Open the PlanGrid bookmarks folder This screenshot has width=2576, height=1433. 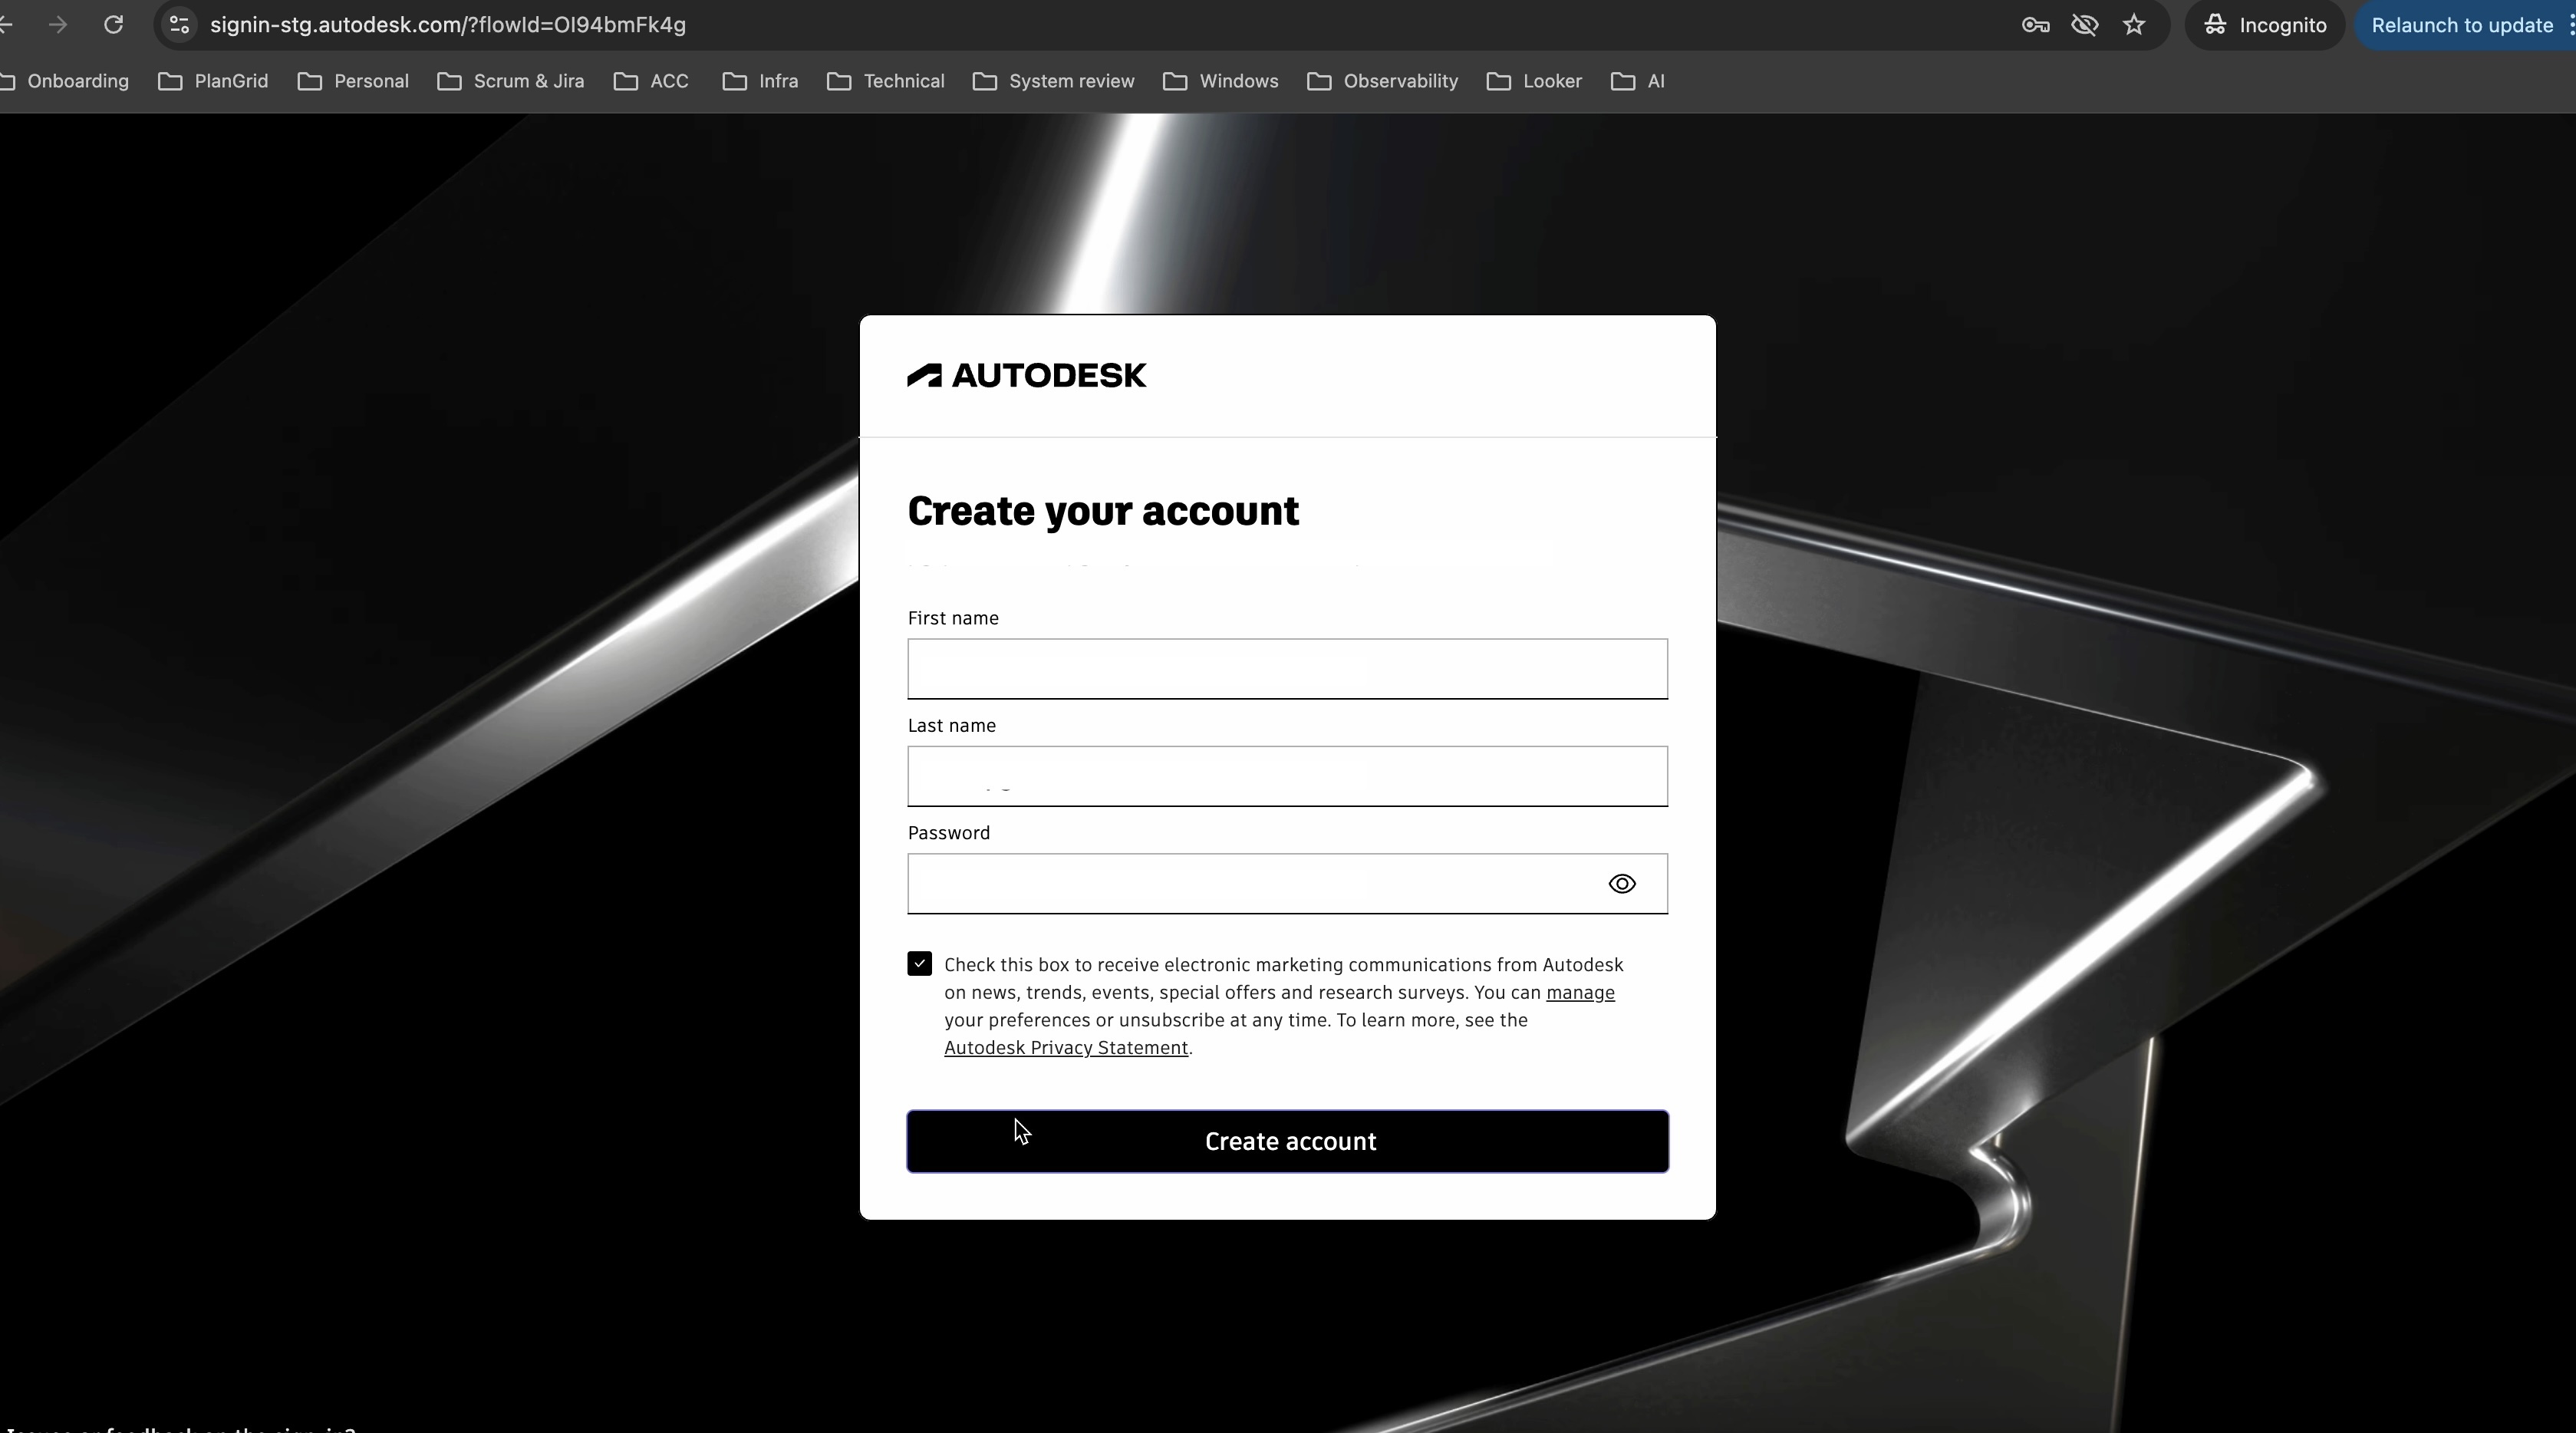(x=214, y=81)
